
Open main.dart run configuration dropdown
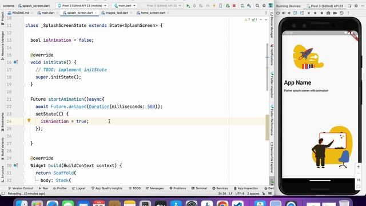125,6
